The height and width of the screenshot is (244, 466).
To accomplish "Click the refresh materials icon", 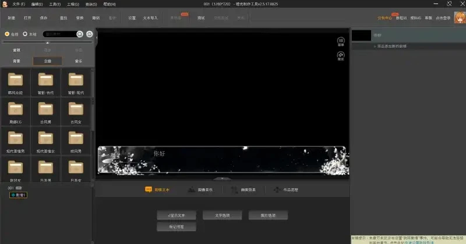I will pos(90,34).
